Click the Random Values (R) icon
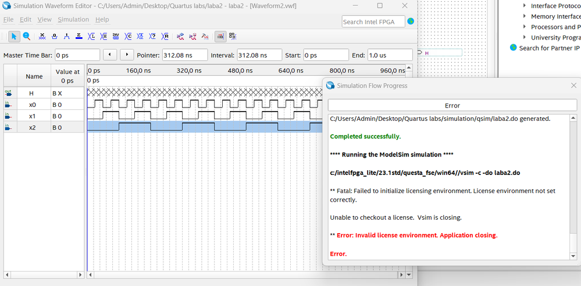The height and width of the screenshot is (286, 581). click(x=165, y=36)
